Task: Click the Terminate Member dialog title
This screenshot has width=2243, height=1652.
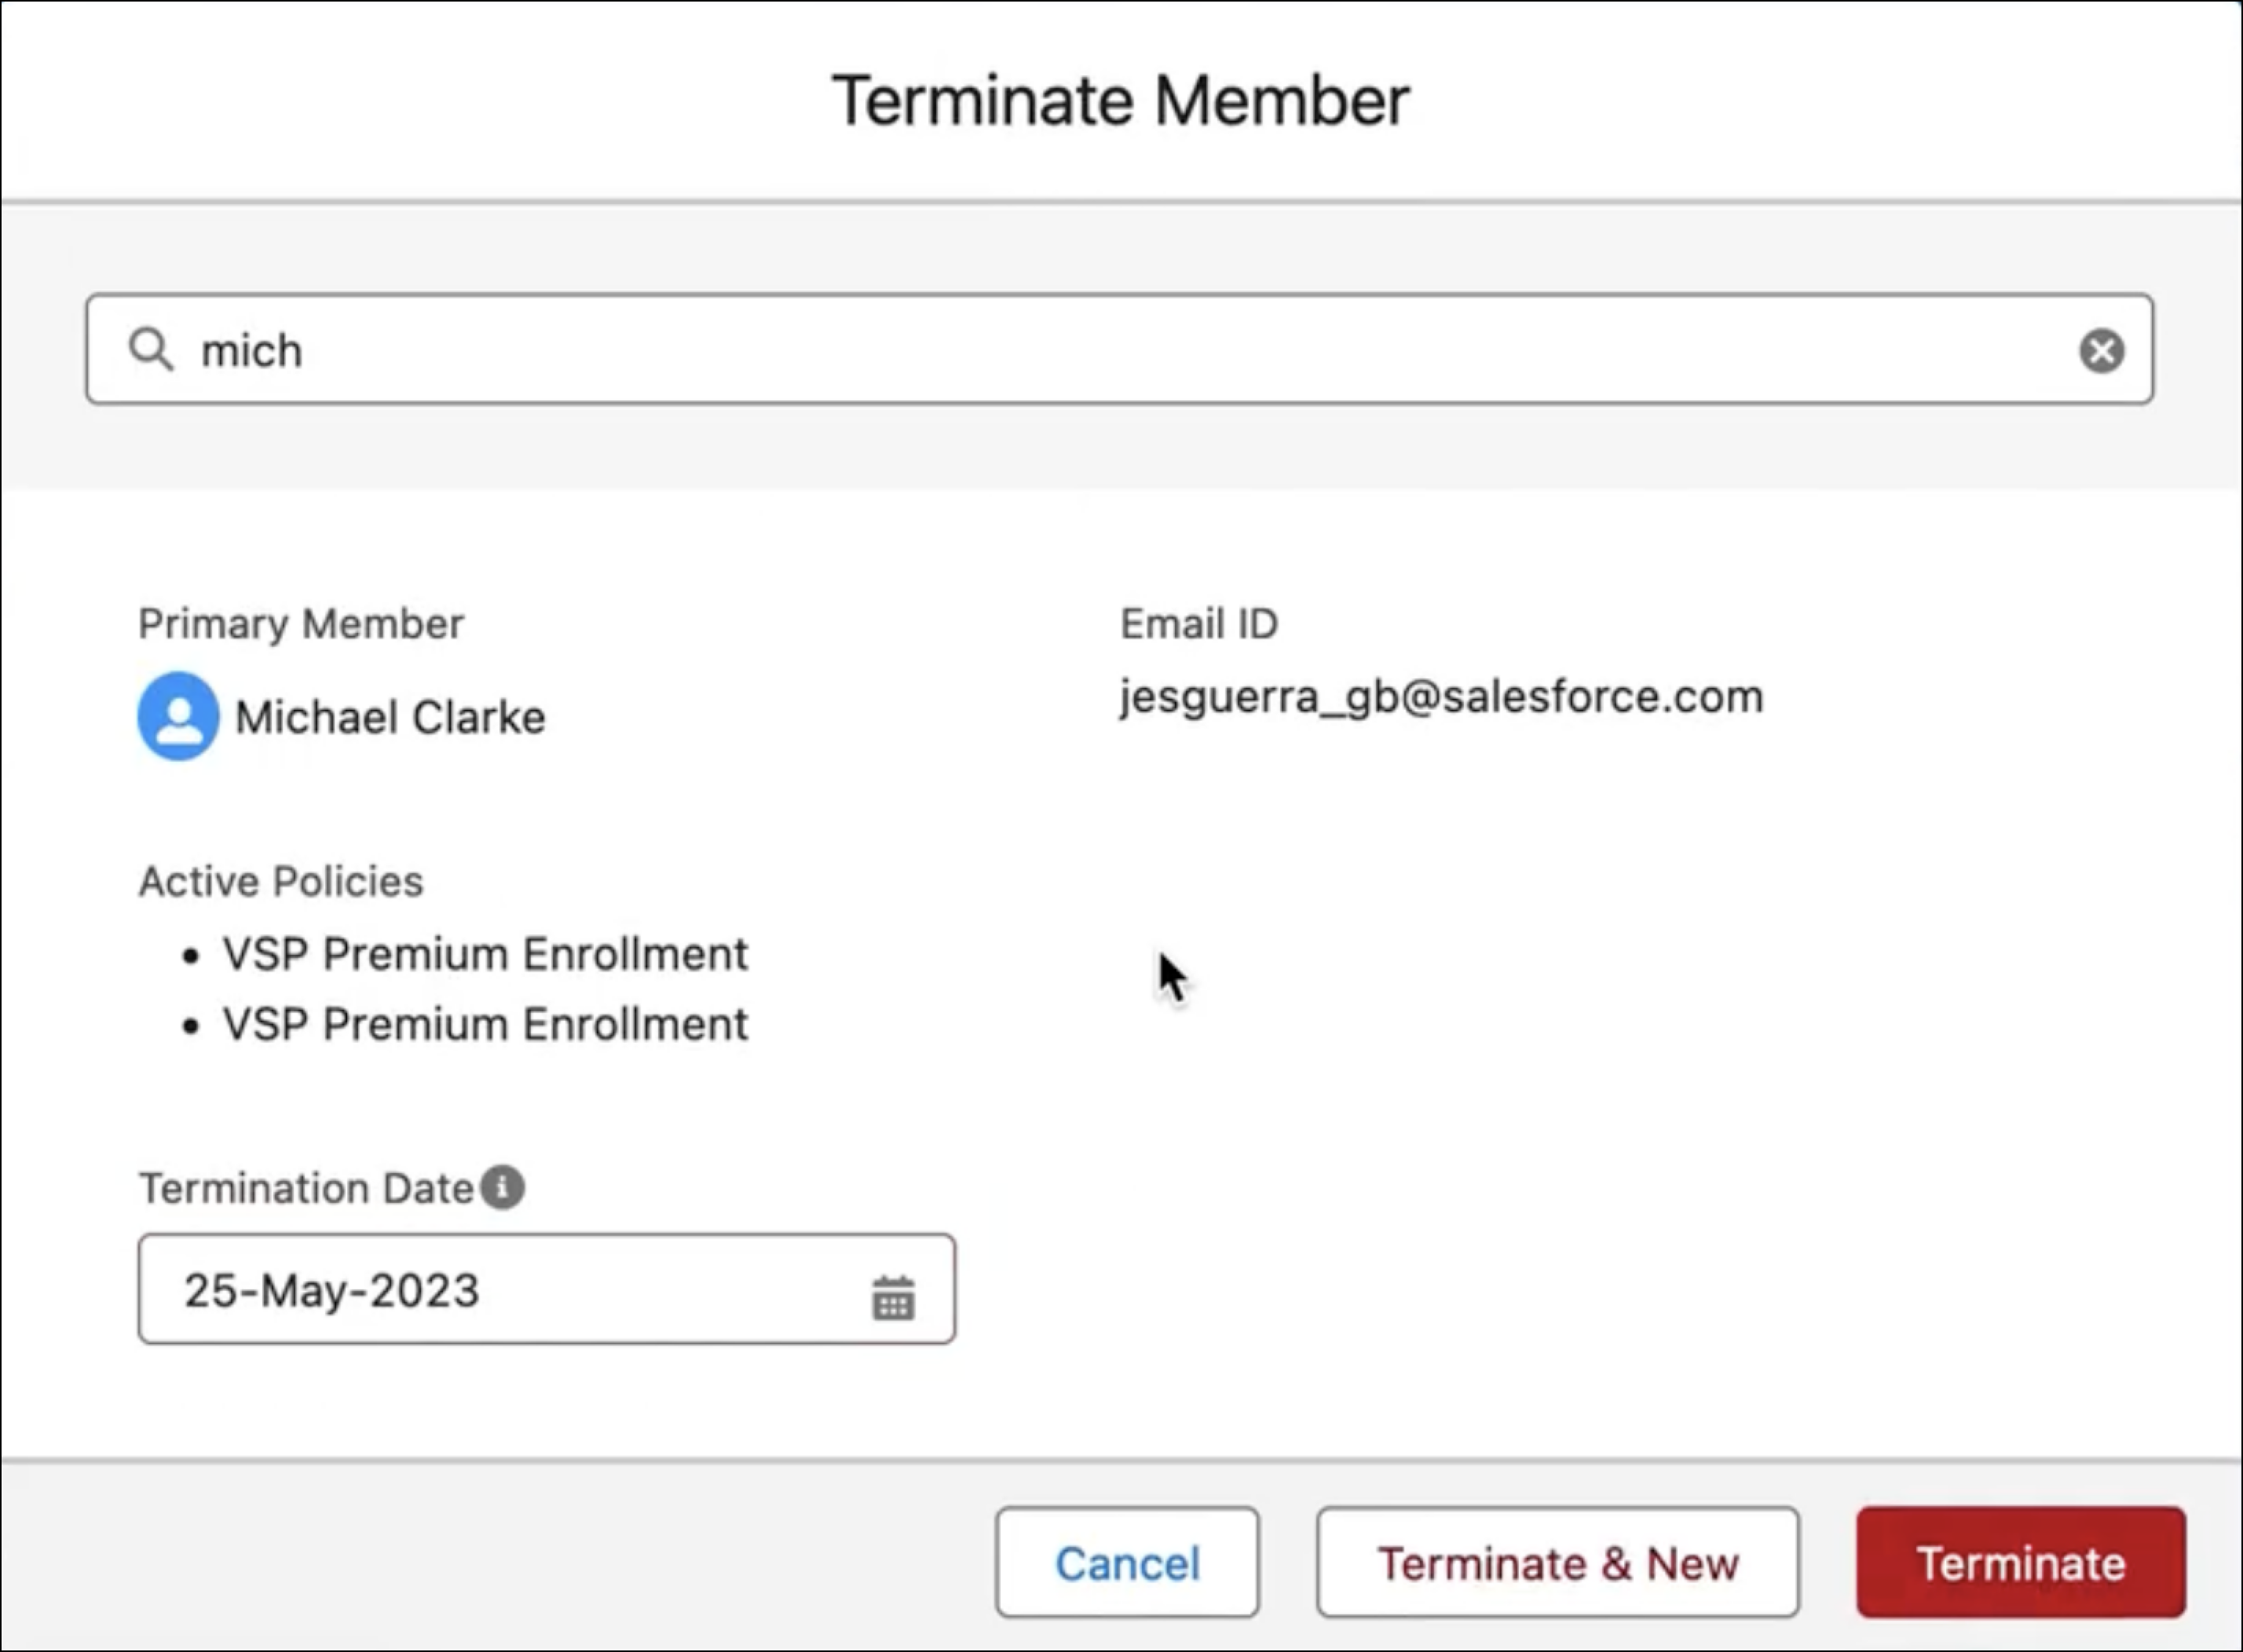Action: pos(1121,101)
